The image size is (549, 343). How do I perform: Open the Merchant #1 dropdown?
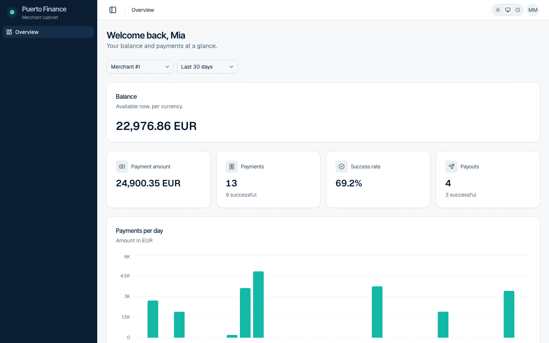tap(140, 67)
